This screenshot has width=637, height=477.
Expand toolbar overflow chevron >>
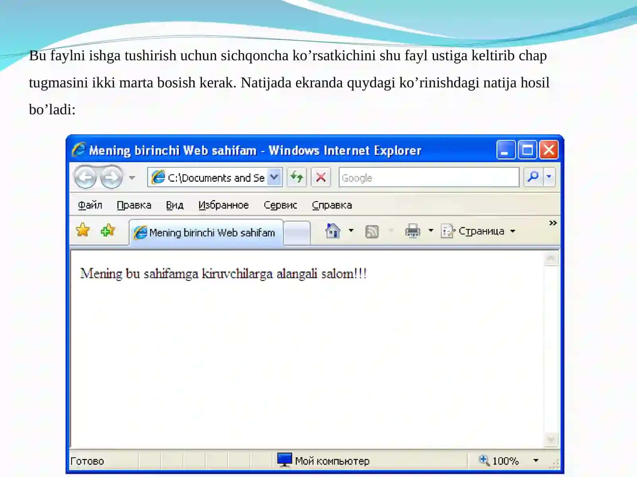tap(553, 223)
